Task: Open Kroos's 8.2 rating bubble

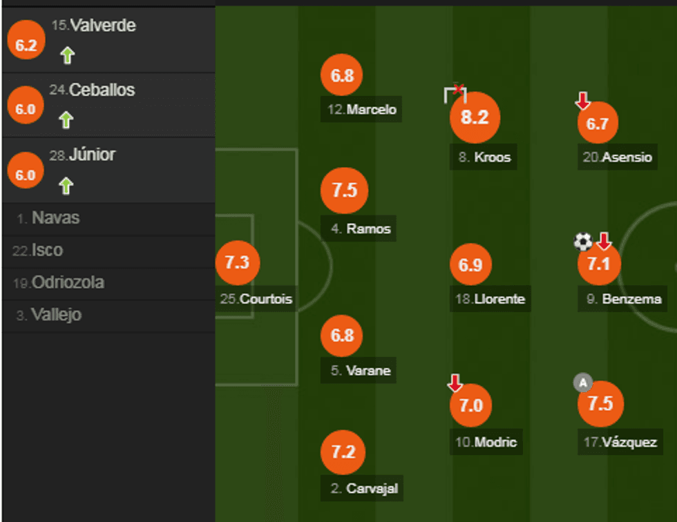Action: pyautogui.click(x=474, y=117)
